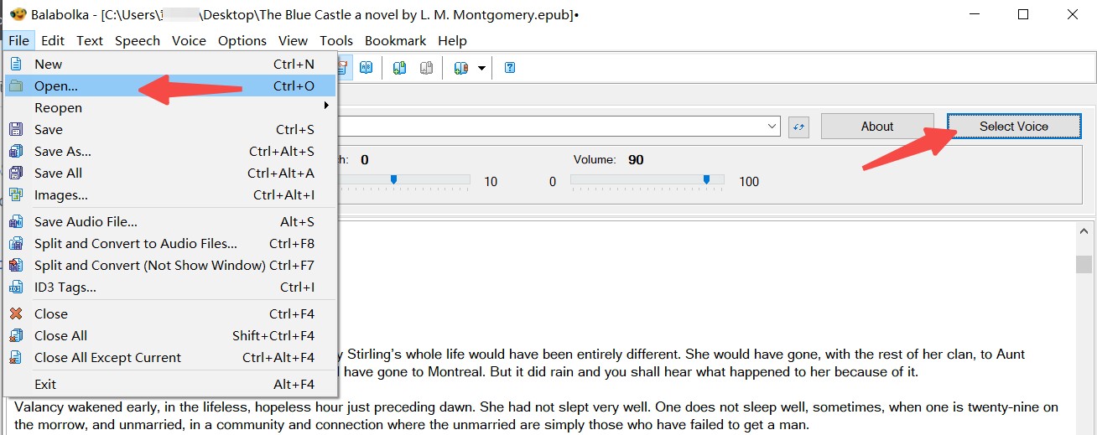
Task: Select Close All menu entry
Action: coord(170,335)
